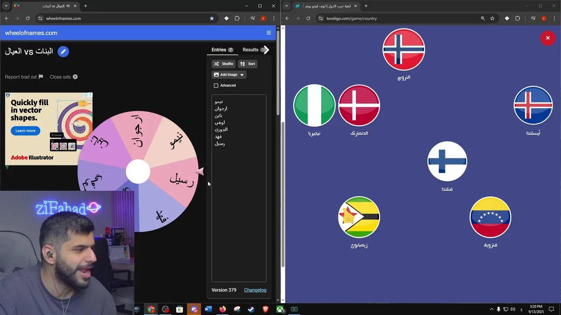Open the wheelofnames hamburger menu
Image resolution: width=561 pixels, height=315 pixels.
(x=269, y=33)
